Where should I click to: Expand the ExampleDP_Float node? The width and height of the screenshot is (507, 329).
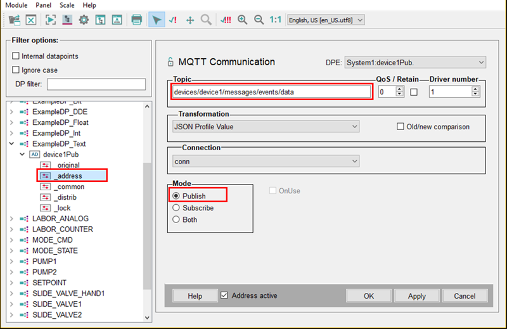pos(11,122)
